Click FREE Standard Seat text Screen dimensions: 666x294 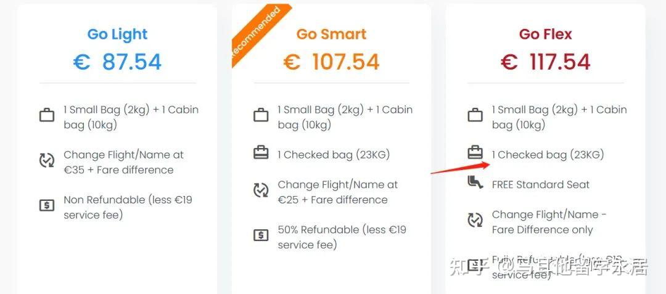click(541, 184)
